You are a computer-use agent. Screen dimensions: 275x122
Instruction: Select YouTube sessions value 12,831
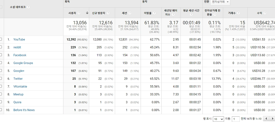coord(123,40)
